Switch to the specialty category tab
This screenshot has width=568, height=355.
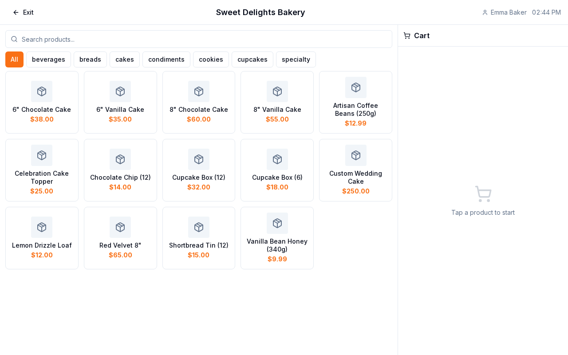pos(296,59)
